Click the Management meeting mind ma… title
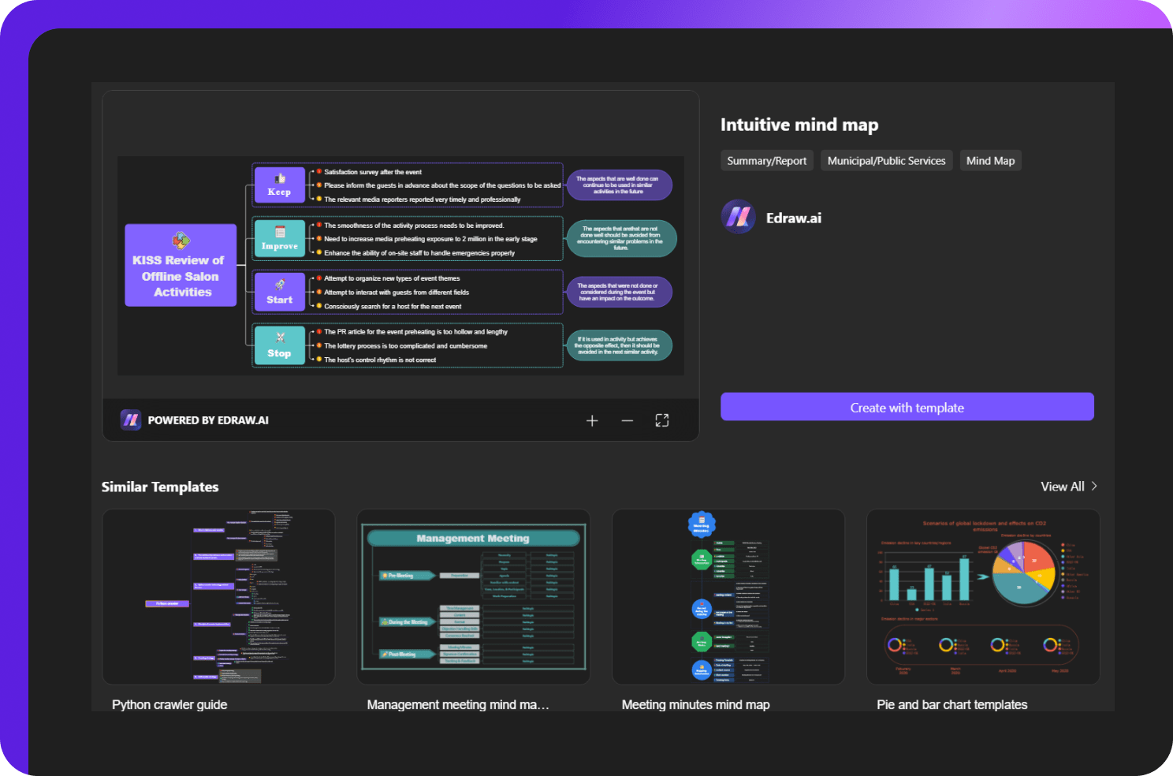1173x776 pixels. click(458, 704)
